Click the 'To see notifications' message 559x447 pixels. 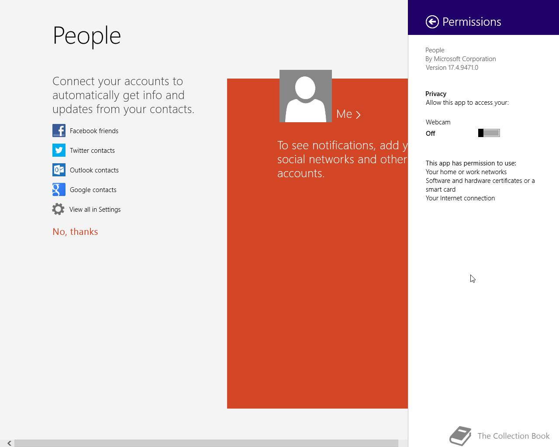tap(342, 159)
